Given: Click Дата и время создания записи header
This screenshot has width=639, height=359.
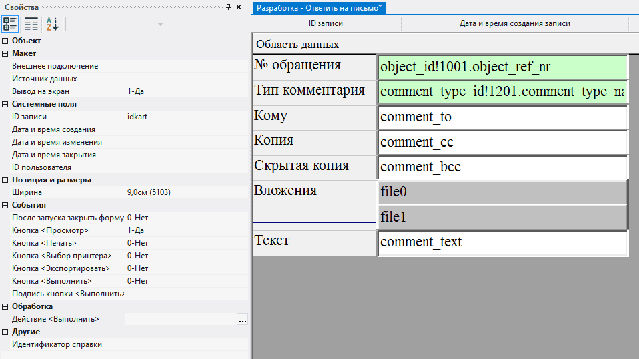Looking at the screenshot, I should click(514, 23).
